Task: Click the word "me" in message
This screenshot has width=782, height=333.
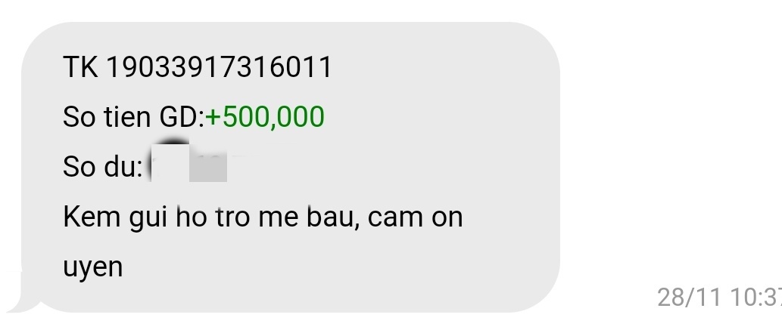Action: (278, 219)
